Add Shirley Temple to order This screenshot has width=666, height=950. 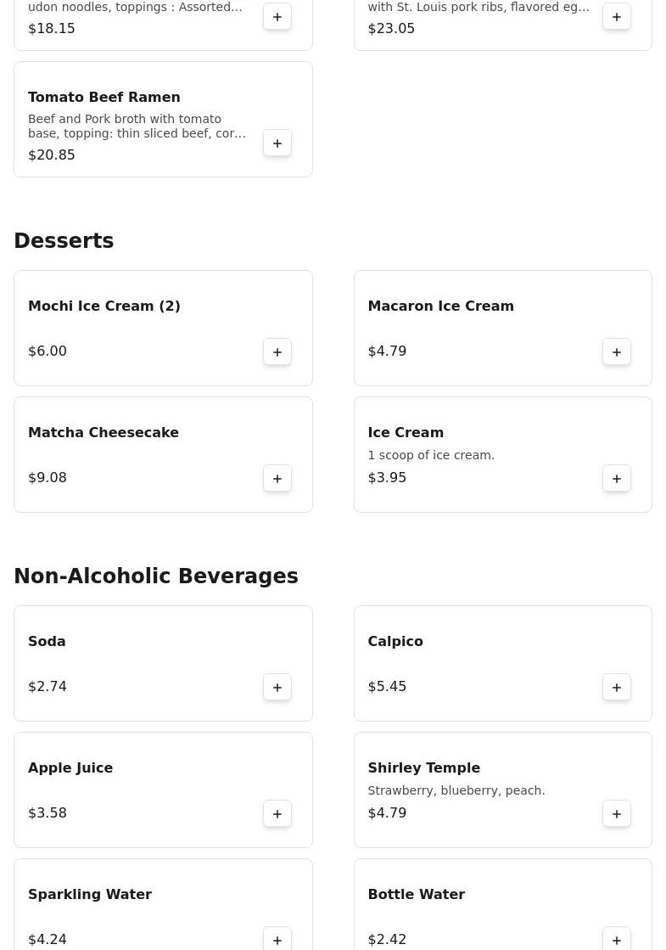tap(617, 814)
